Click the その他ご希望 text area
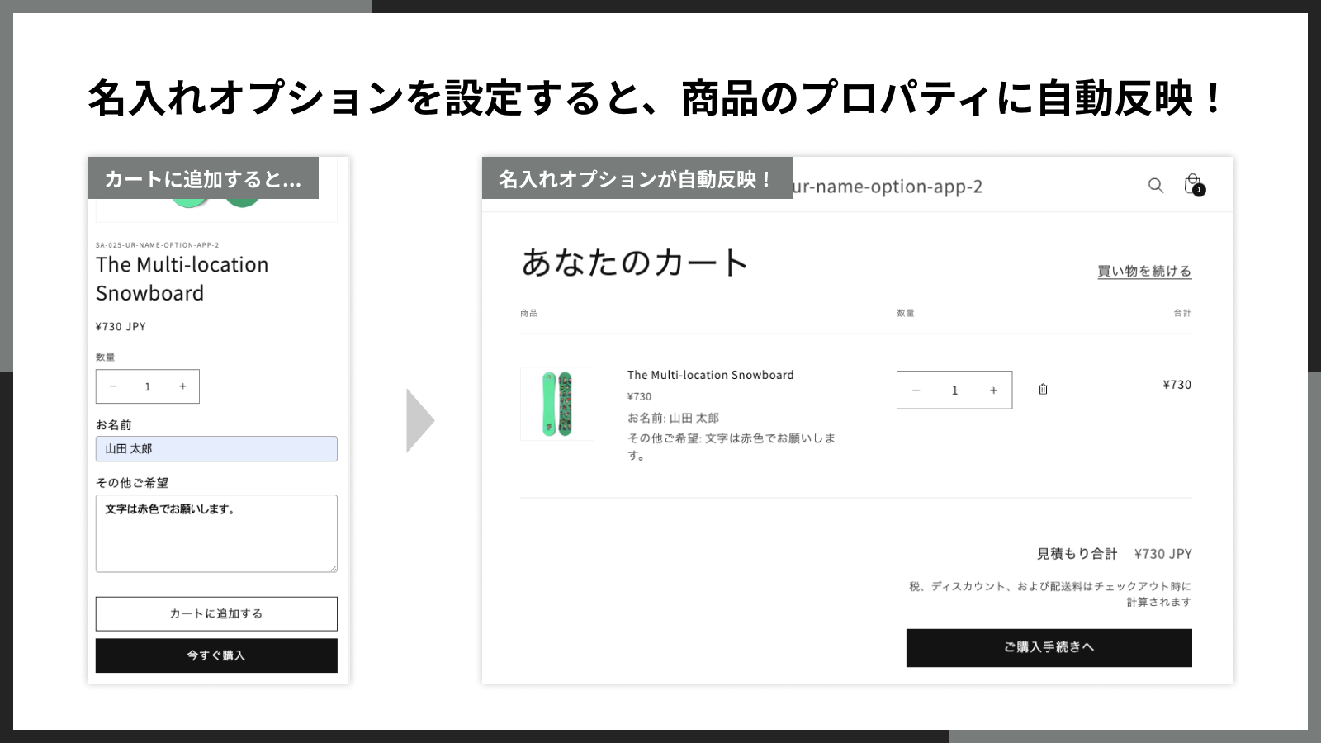1321x743 pixels. [x=216, y=533]
